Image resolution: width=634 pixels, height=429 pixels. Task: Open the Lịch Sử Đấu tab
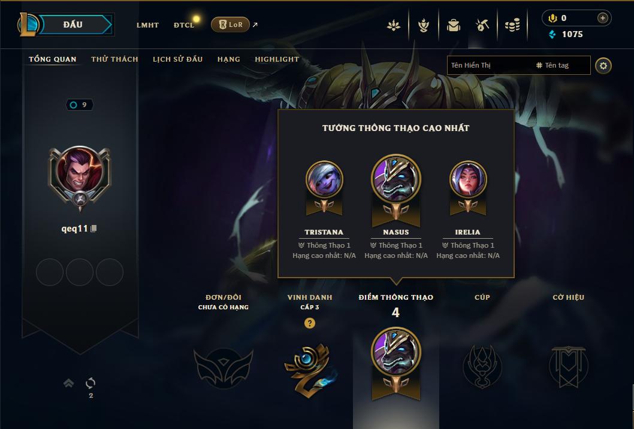(x=177, y=59)
